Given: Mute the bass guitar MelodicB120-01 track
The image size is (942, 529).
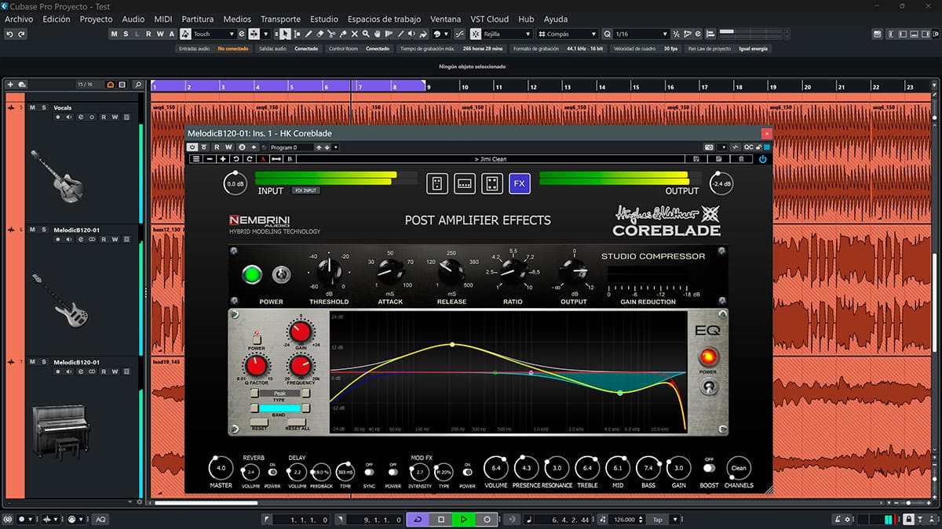Looking at the screenshot, I should pos(33,230).
